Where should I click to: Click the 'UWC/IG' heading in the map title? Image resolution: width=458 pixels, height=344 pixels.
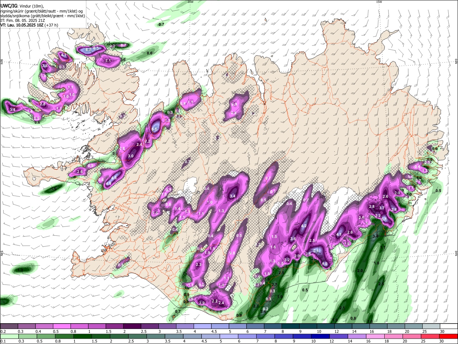point(9,6)
